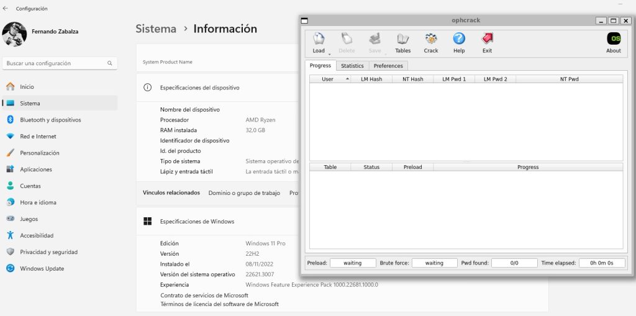Click the Progress column header in tables list
Viewport: 636px width, 316px height.
click(x=528, y=167)
